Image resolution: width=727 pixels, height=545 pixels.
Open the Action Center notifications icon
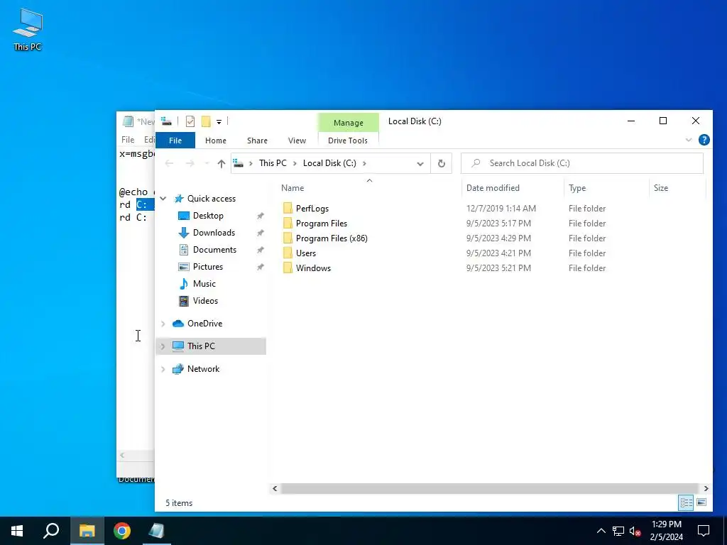(x=704, y=531)
